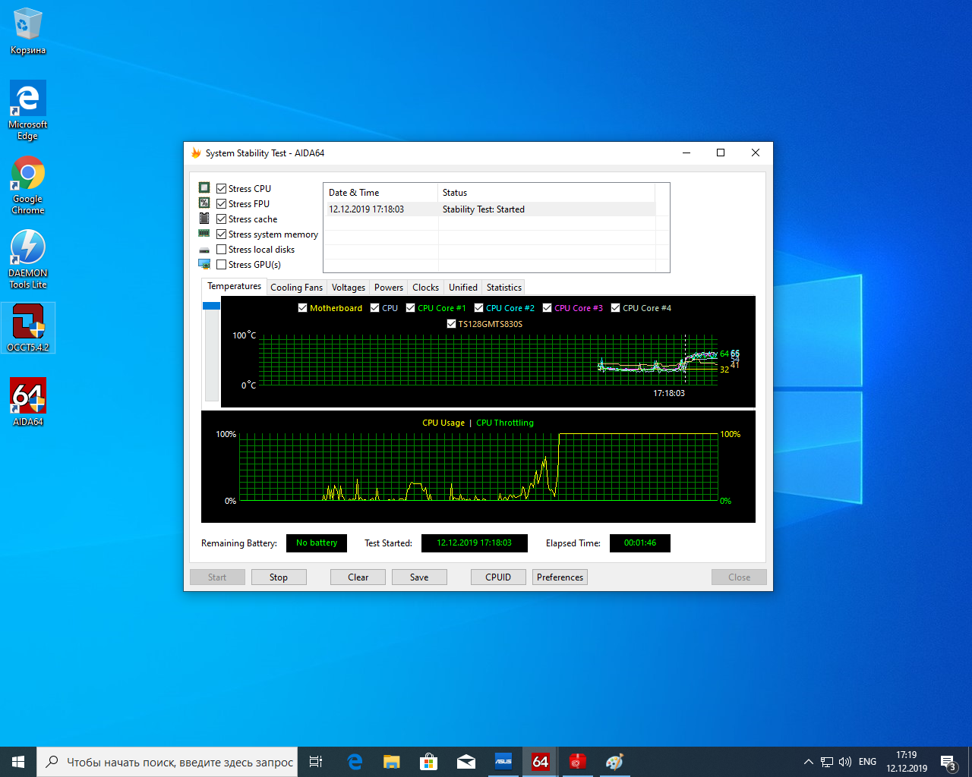
Task: Switch to the Powers tab
Action: [389, 288]
